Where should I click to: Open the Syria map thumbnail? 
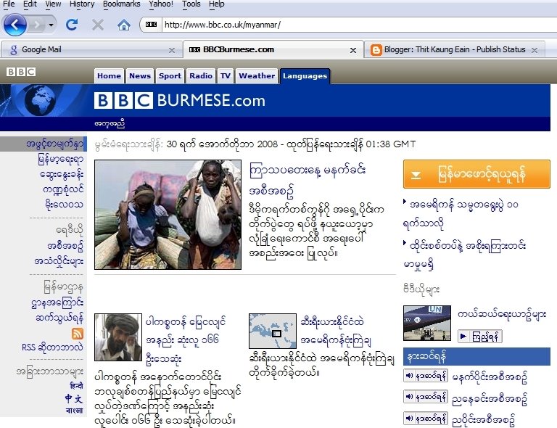pos(273,331)
